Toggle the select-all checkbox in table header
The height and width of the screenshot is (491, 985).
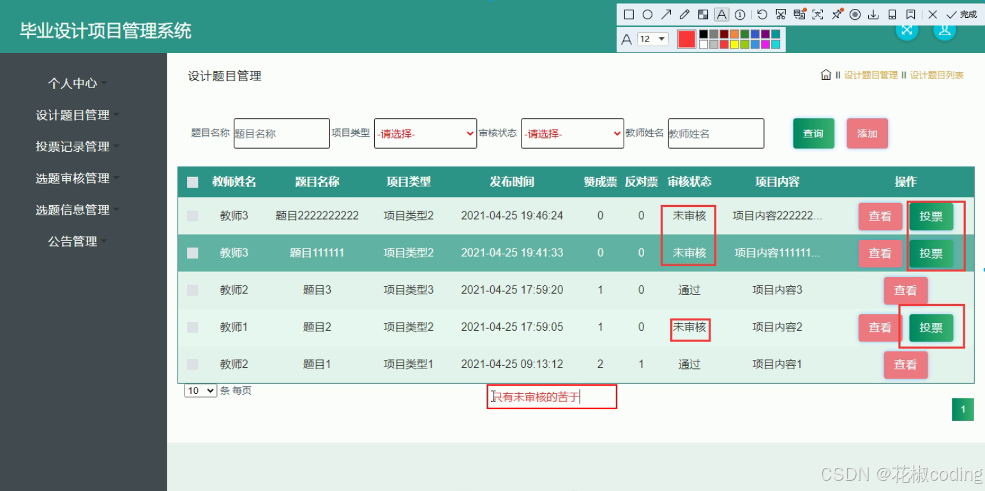point(193,183)
